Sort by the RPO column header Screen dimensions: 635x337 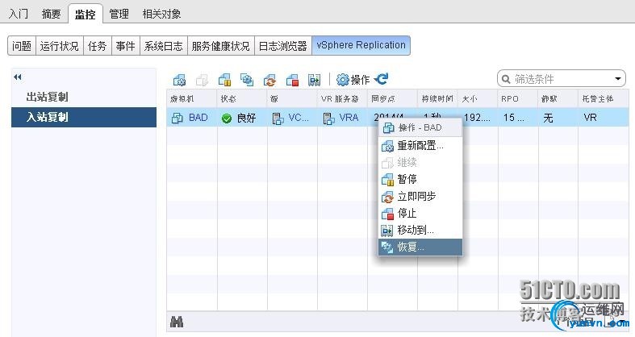click(x=518, y=98)
